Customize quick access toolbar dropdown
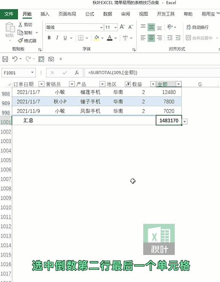 [x=61, y=59]
